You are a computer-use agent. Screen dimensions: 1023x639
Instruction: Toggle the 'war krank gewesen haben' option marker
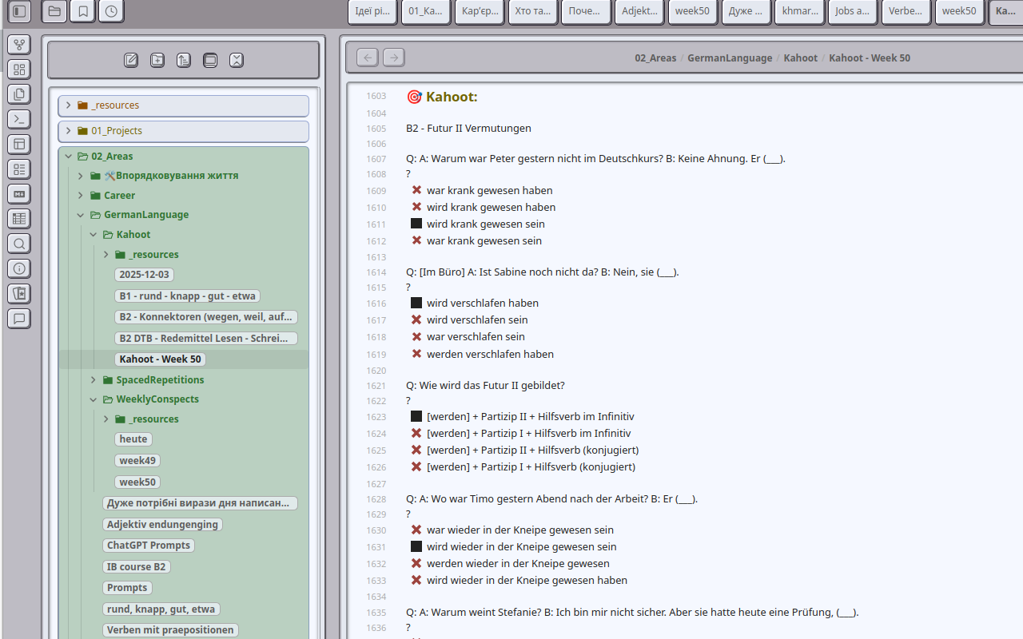(416, 190)
